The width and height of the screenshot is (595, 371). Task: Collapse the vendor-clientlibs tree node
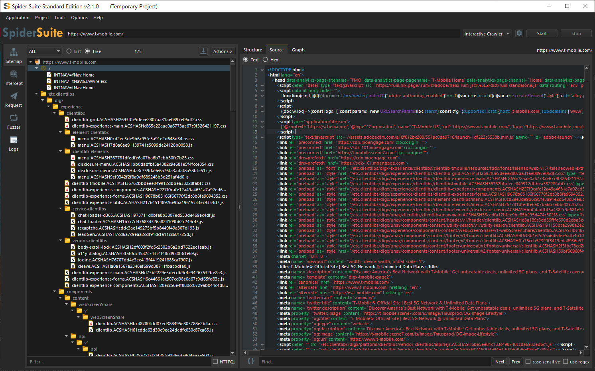tap(60, 241)
